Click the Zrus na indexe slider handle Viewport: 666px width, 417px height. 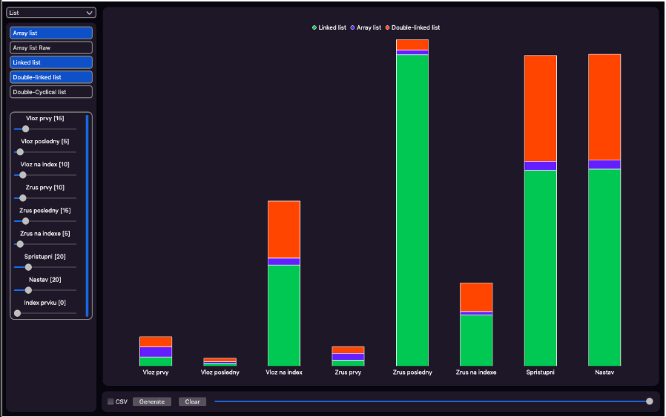tap(20, 244)
